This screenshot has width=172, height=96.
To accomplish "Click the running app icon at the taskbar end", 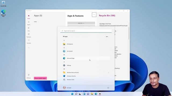I will (x=100, y=94).
